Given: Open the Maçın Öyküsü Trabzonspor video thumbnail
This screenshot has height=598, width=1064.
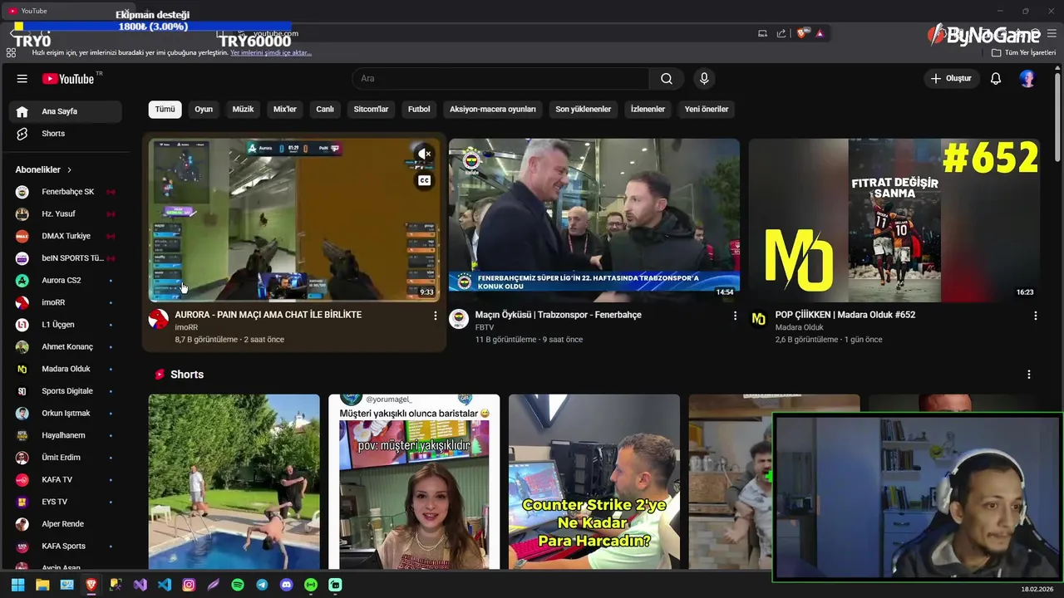Looking at the screenshot, I should [594, 220].
